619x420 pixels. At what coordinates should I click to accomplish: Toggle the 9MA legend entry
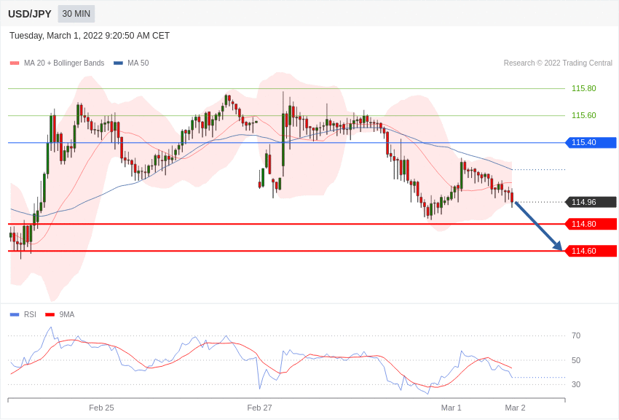[60, 314]
